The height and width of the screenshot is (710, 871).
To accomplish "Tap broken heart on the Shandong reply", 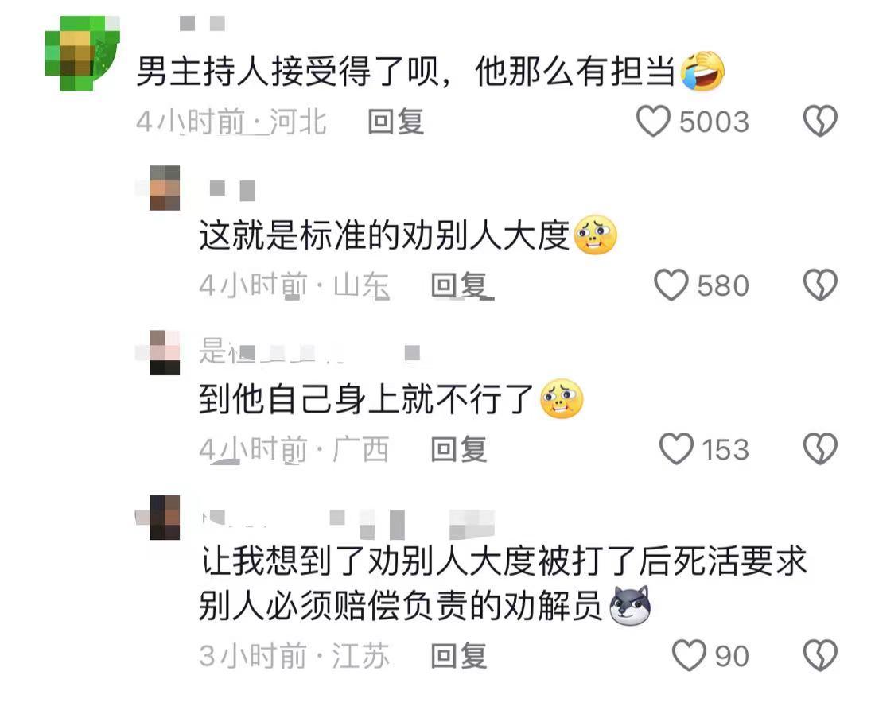I will tap(820, 285).
